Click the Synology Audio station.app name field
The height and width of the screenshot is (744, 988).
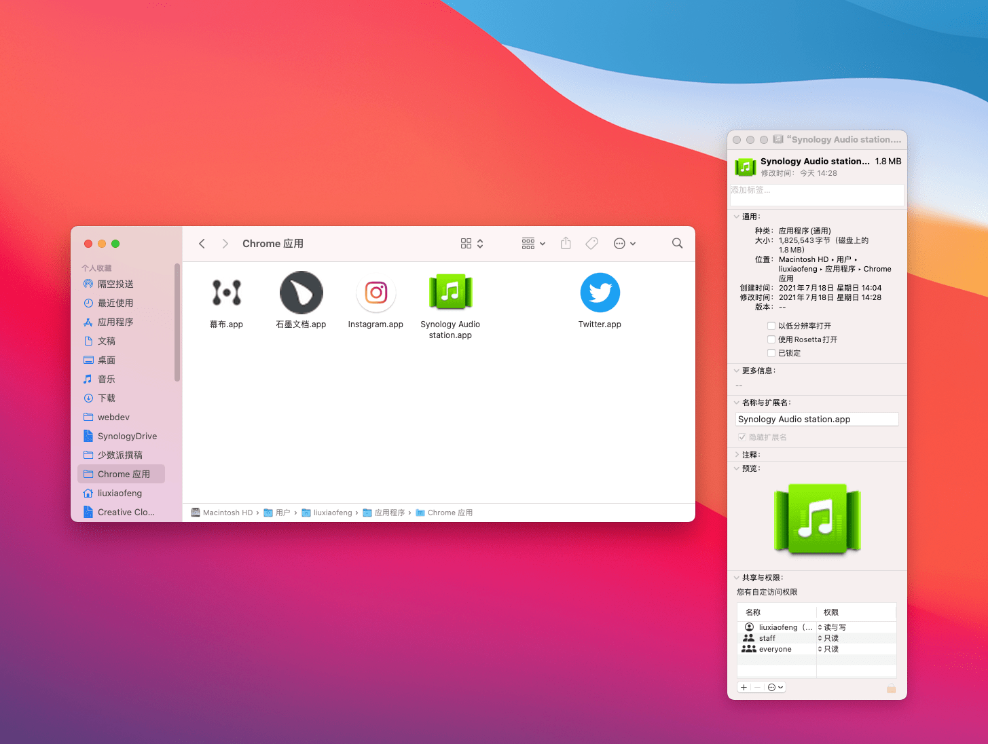pos(817,420)
